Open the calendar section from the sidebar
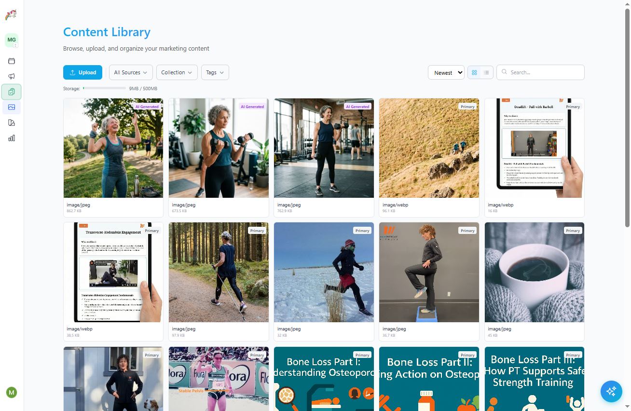The image size is (631, 411). 12,61
